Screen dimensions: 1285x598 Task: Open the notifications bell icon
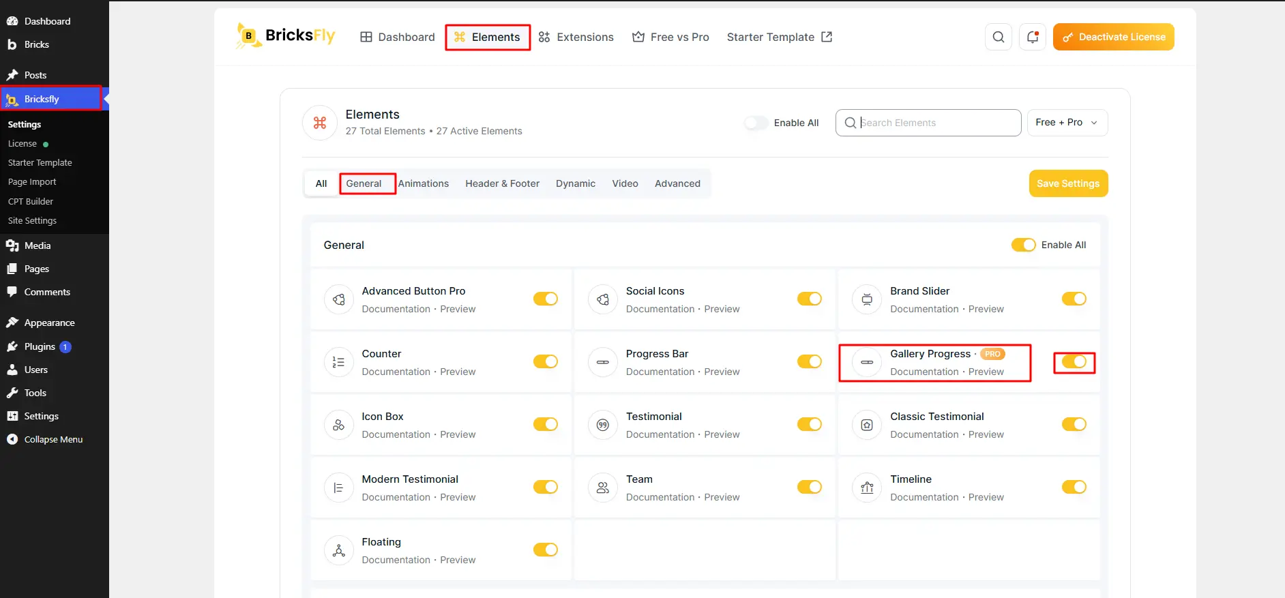coord(1032,37)
